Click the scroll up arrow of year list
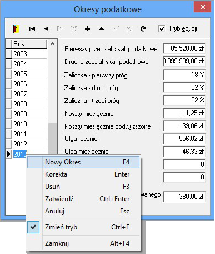 tap(52, 44)
